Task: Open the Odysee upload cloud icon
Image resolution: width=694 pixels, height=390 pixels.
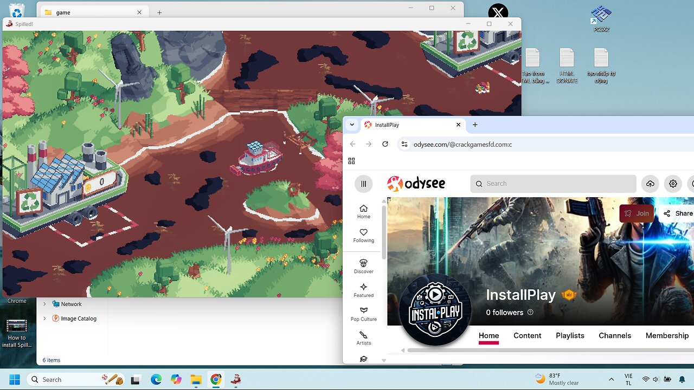Action: click(650, 184)
